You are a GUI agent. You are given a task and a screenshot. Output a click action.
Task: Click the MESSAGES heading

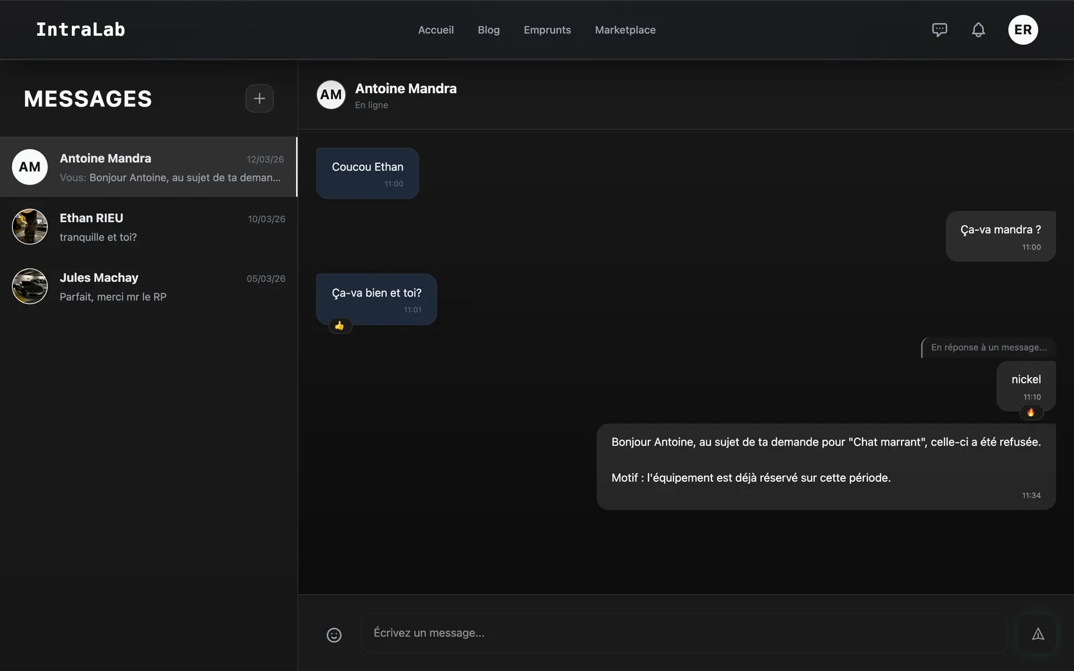point(88,99)
